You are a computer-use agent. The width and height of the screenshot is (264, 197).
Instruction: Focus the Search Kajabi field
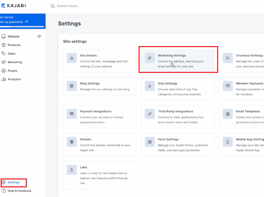(x=69, y=6)
